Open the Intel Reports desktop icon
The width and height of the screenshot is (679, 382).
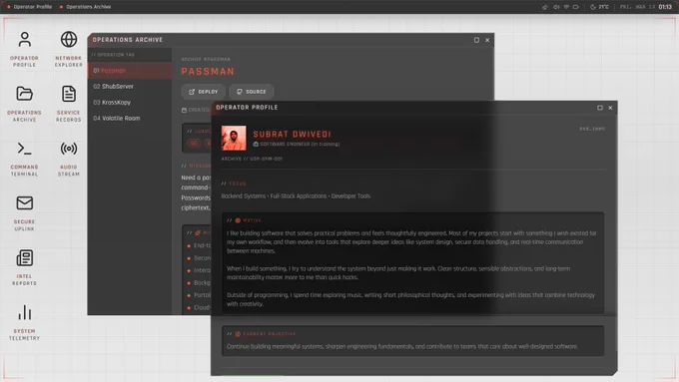coord(24,267)
